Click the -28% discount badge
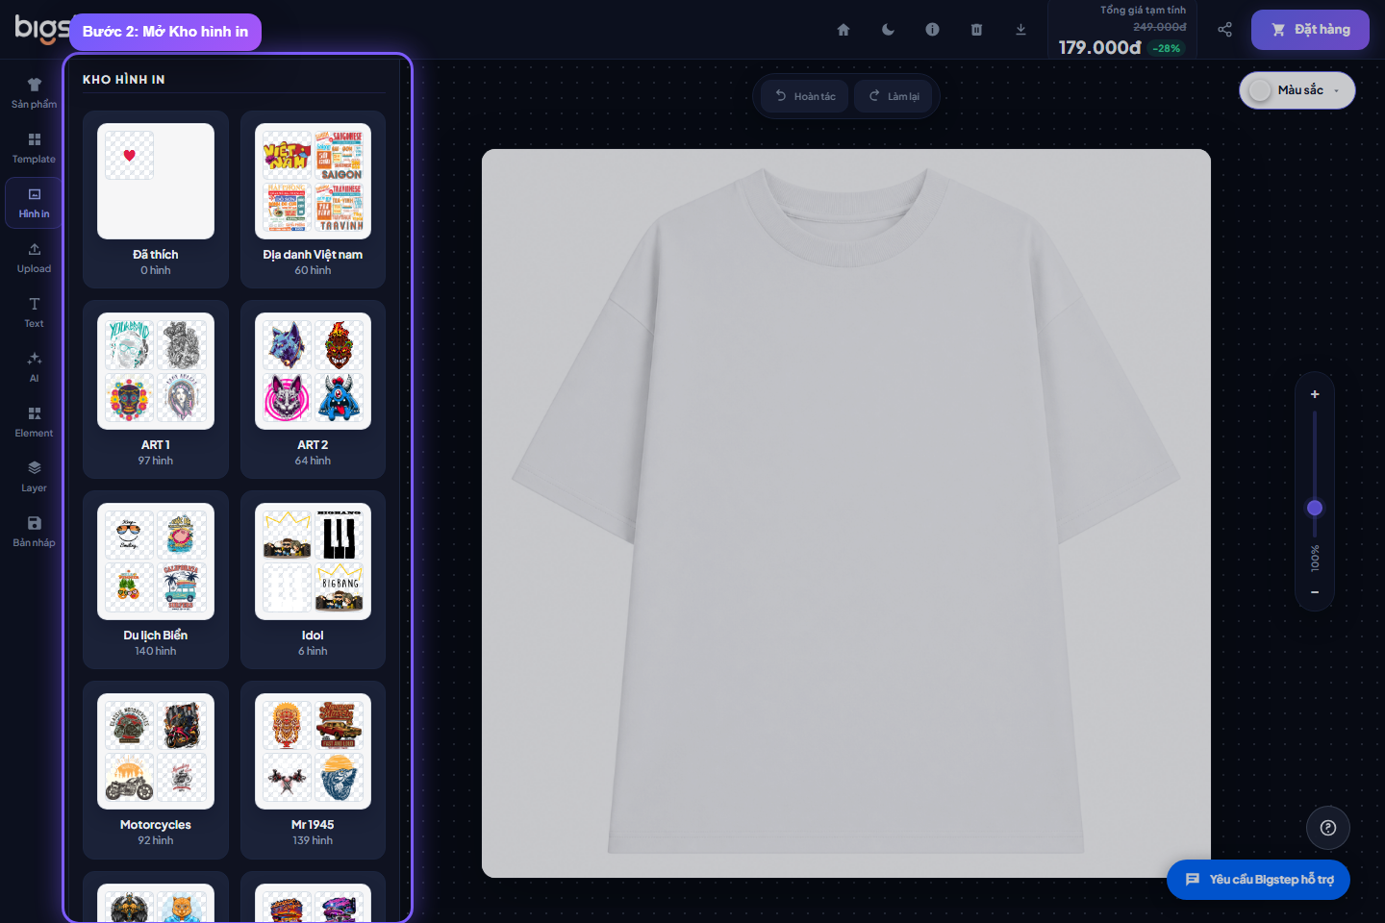 1167,48
